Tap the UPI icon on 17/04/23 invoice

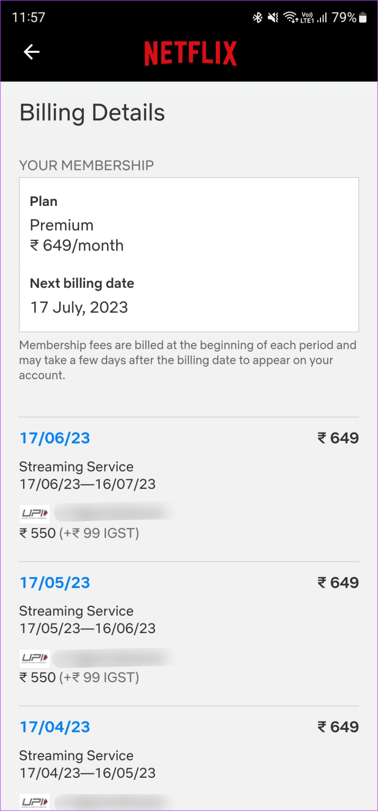pos(35,802)
